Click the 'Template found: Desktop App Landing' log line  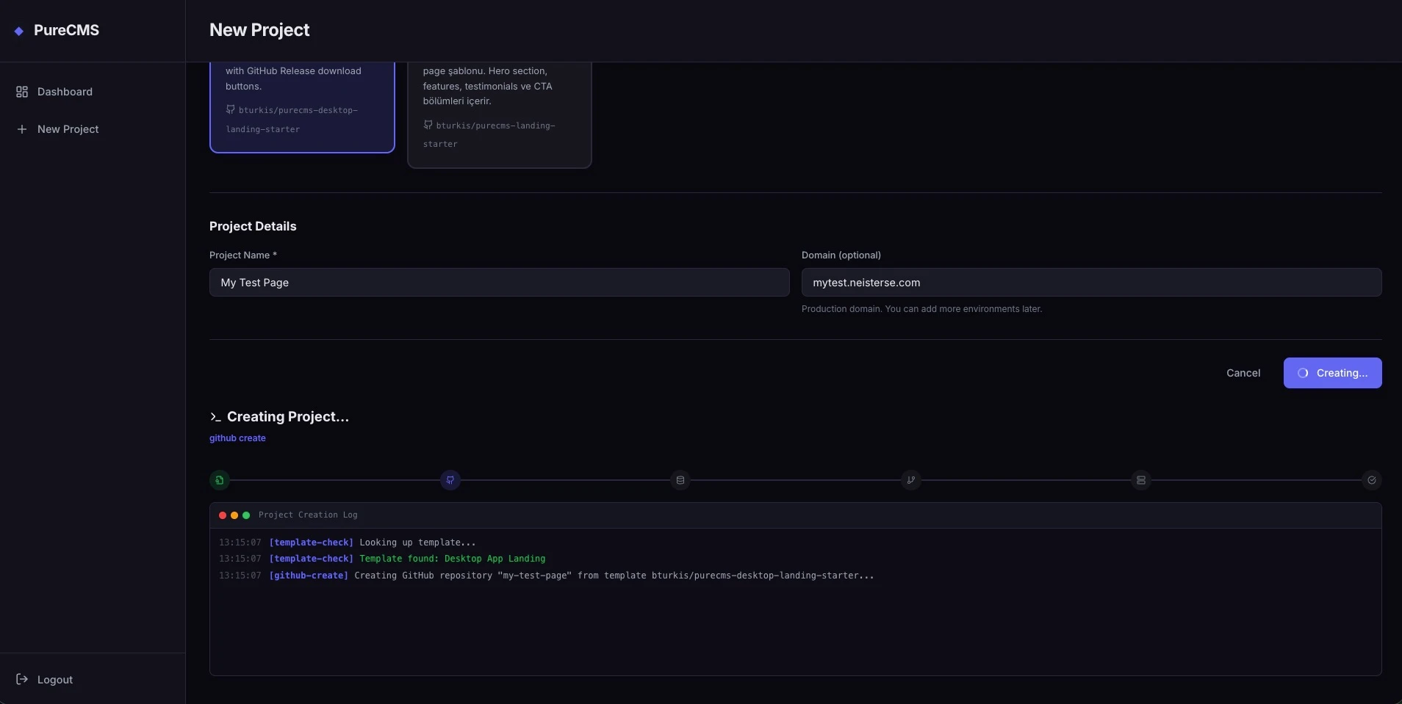click(x=453, y=559)
